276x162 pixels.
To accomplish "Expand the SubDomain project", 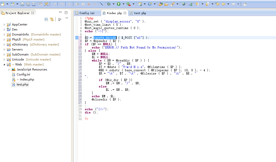I will pos(4,54).
